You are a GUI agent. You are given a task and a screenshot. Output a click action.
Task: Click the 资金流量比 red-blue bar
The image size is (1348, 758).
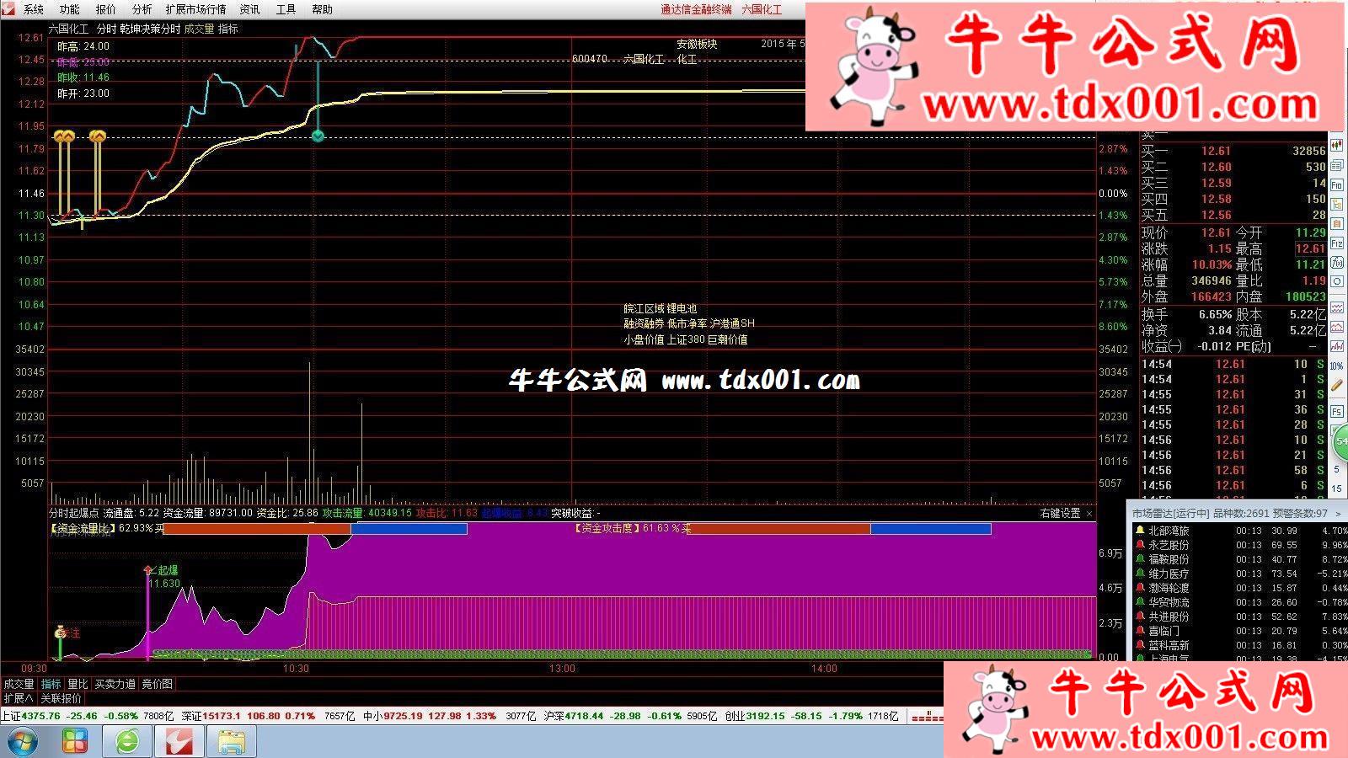(x=315, y=529)
